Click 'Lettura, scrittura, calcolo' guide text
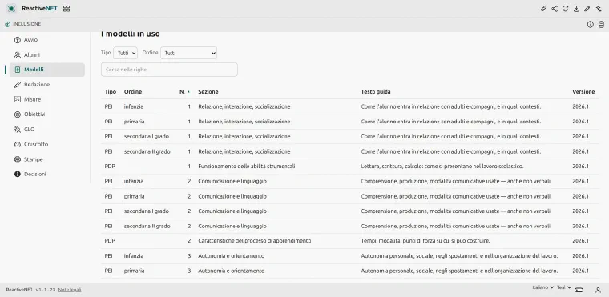 [442, 167]
